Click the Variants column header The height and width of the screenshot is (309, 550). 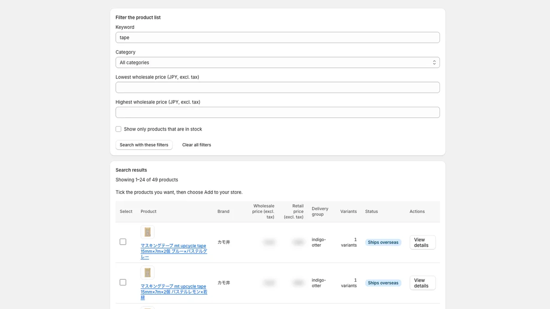348,211
